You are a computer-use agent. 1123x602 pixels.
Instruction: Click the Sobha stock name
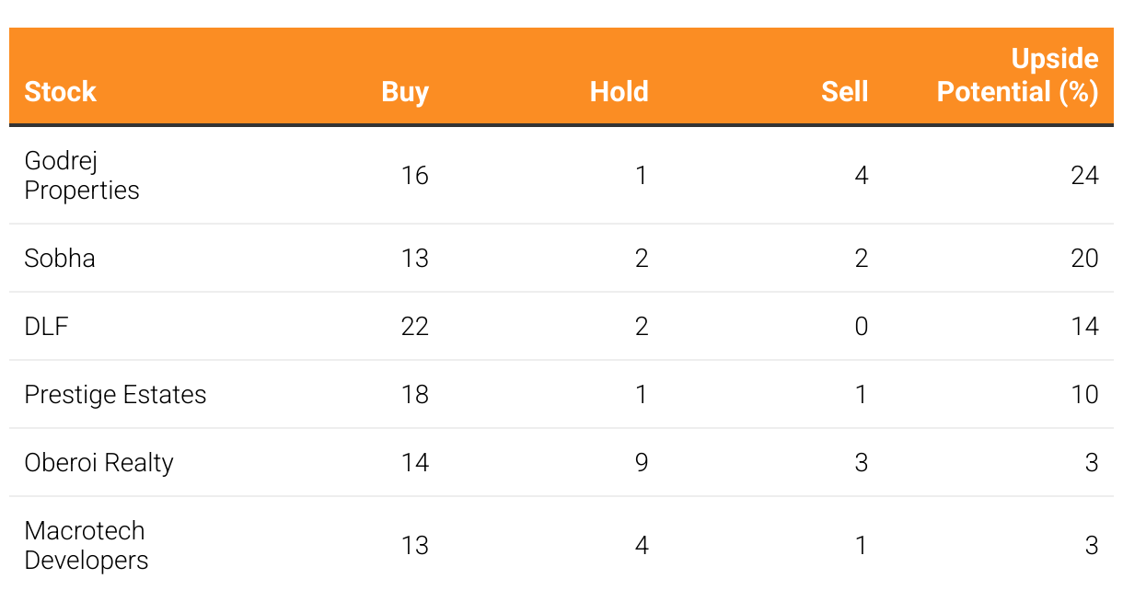click(60, 258)
